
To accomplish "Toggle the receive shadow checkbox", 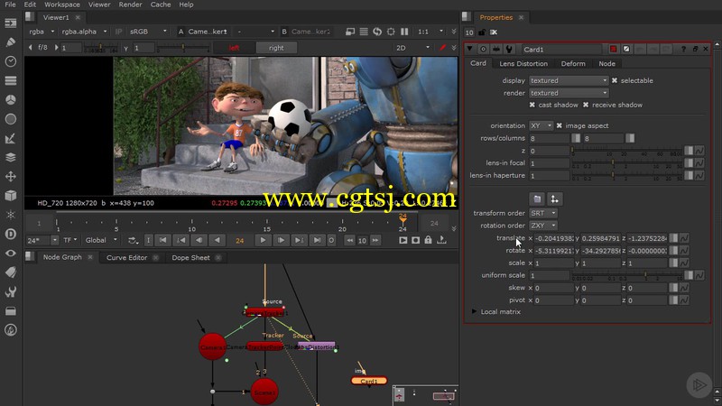I will [x=586, y=105].
